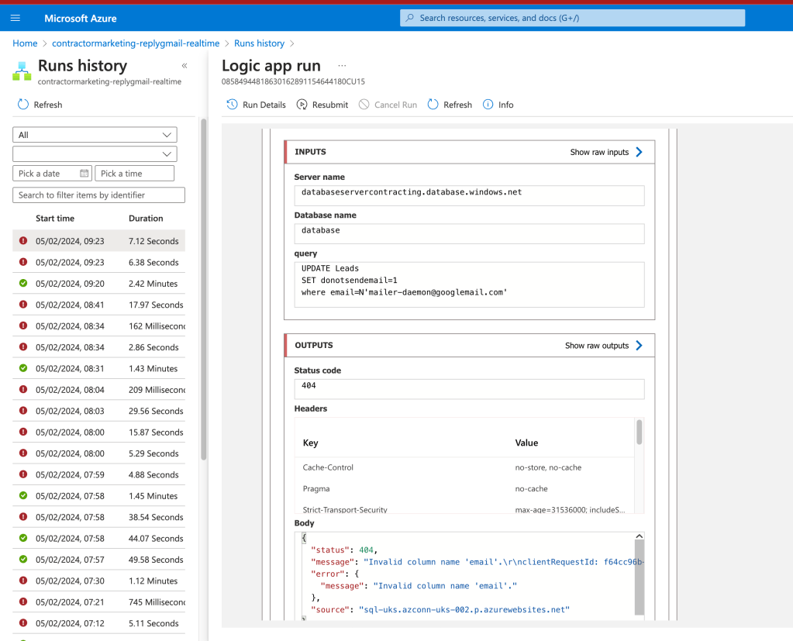Screen dimensions: 793x641
Task: Select the failed run lasting 7.12 Seconds
Action: pyautogui.click(x=98, y=241)
